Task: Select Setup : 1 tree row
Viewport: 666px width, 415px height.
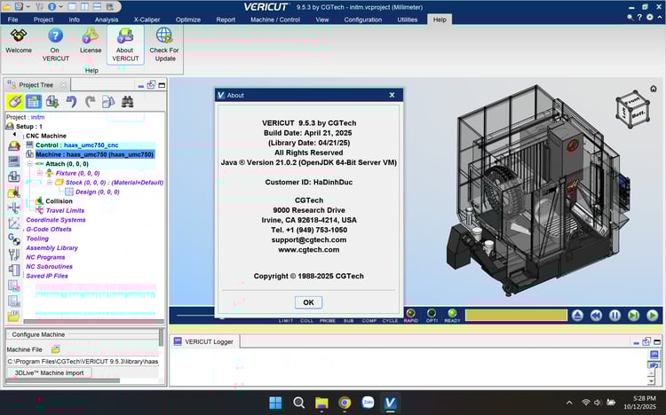Action: (x=29, y=127)
